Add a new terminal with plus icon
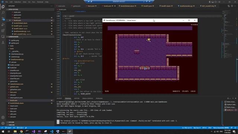Screen dimensions: 238x134 pos(228,98)
